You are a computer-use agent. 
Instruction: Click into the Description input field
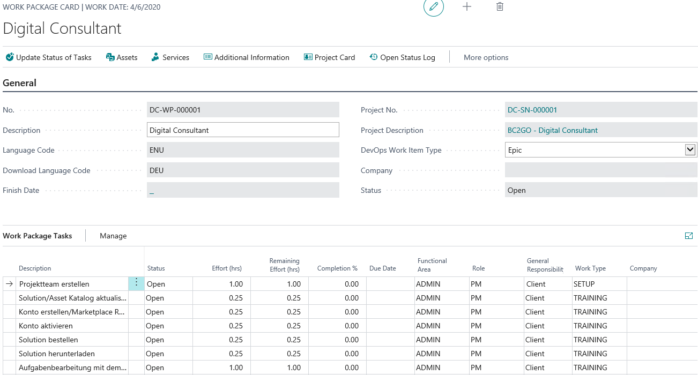(x=243, y=130)
